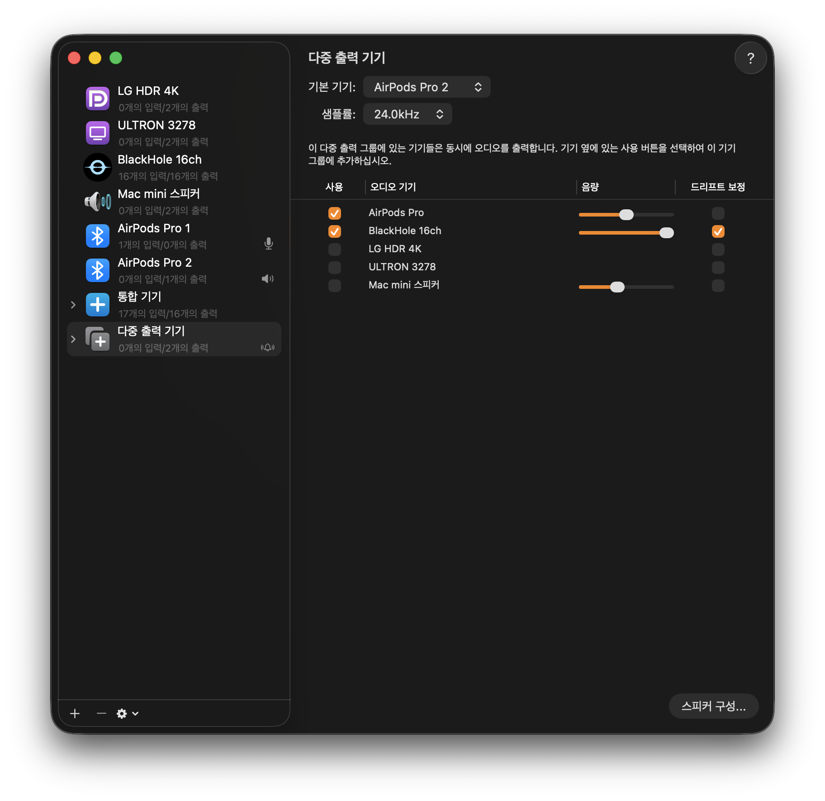Click the add device plus icon

(75, 713)
